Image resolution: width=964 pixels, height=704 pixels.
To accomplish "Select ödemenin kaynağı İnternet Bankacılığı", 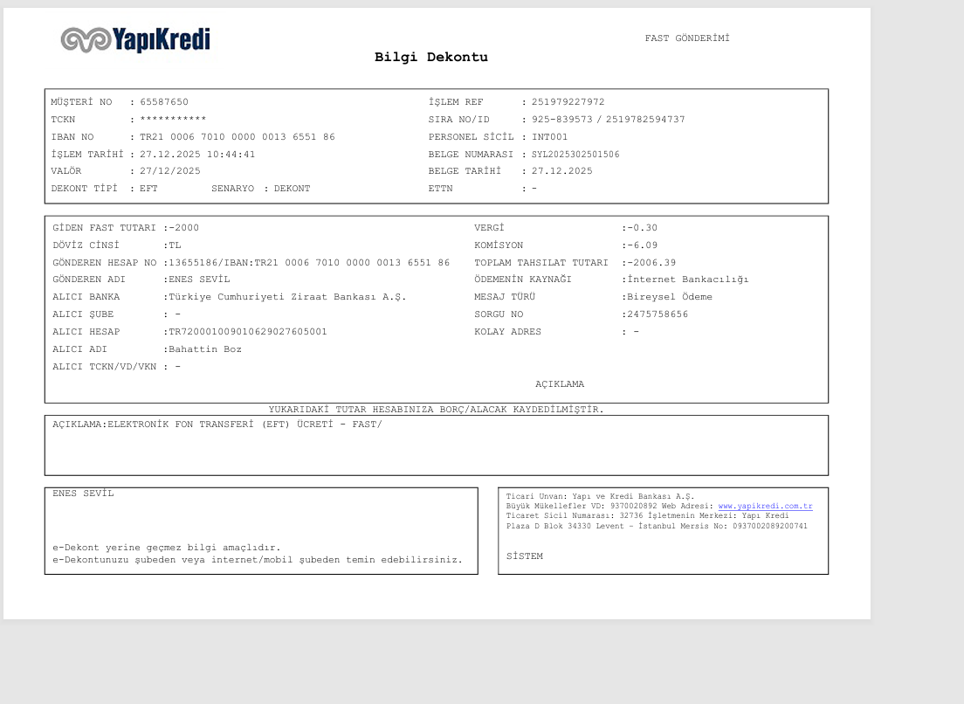I will click(x=687, y=280).
